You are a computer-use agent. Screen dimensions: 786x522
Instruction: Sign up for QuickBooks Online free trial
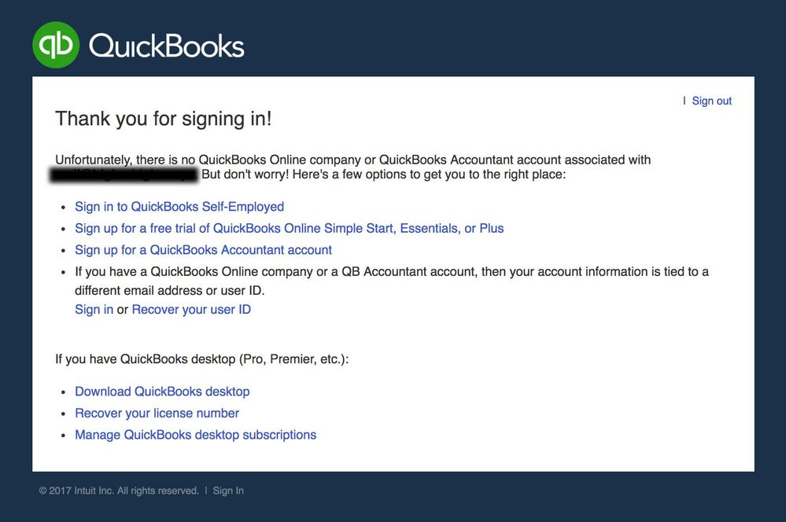click(289, 228)
